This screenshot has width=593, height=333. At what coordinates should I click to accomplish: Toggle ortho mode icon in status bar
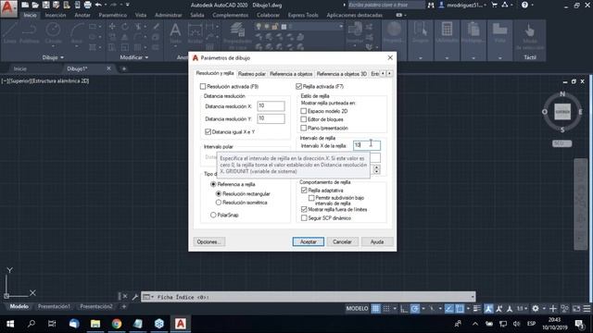[x=404, y=308]
